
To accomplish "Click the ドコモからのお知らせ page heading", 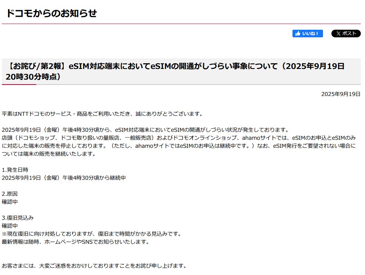I will coord(52,13).
